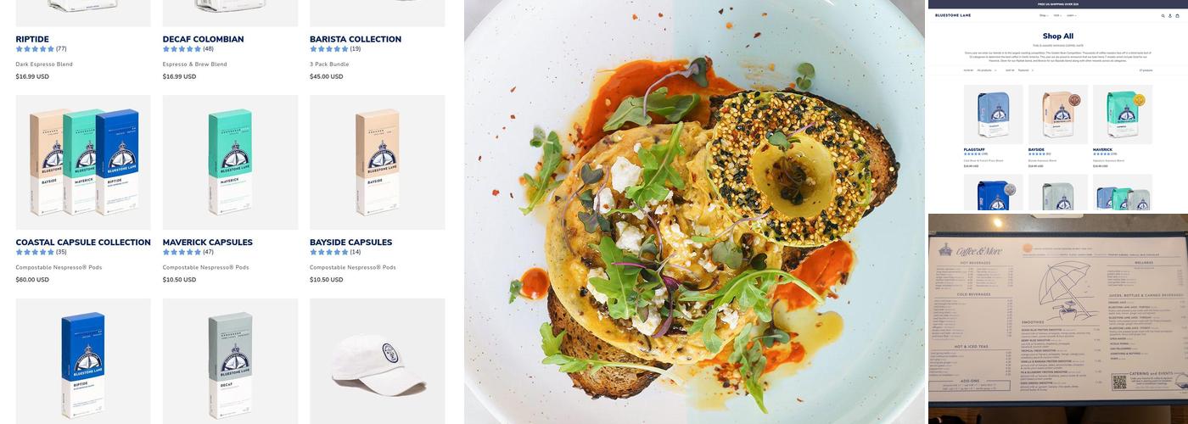
Task: Expand the Learn menu in the header
Action: [1071, 15]
